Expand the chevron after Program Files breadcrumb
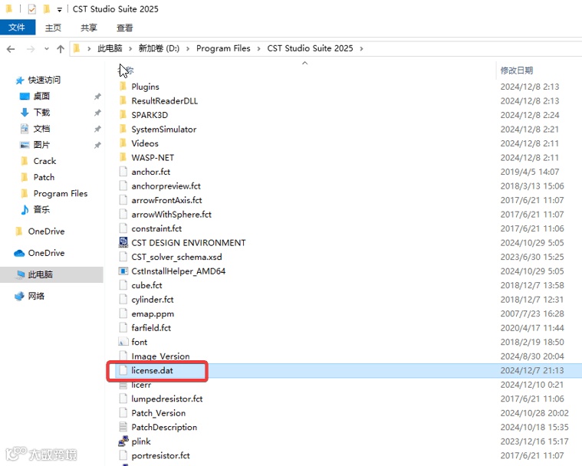The width and height of the screenshot is (582, 466). 258,48
